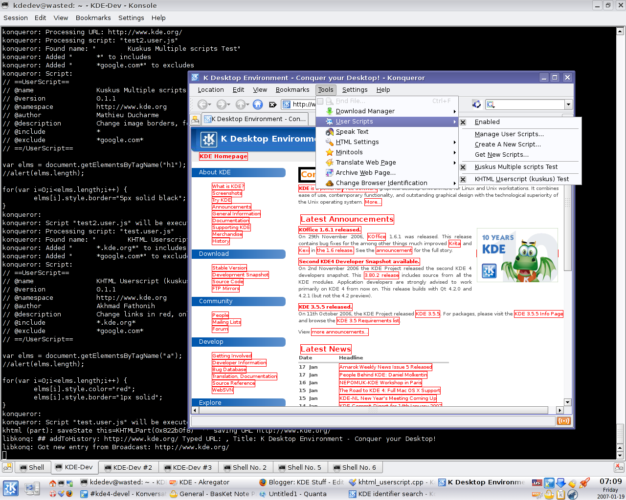The image size is (626, 500).
Task: Expand the Minitools submenu
Action: [387, 152]
